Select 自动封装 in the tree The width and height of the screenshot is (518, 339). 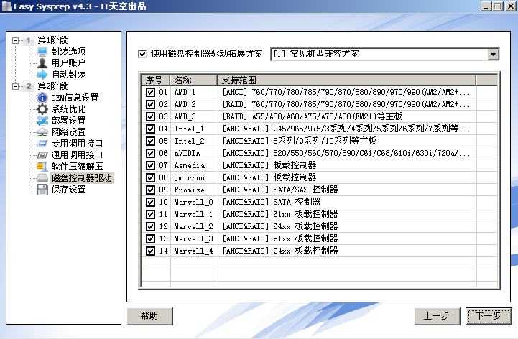(x=69, y=75)
